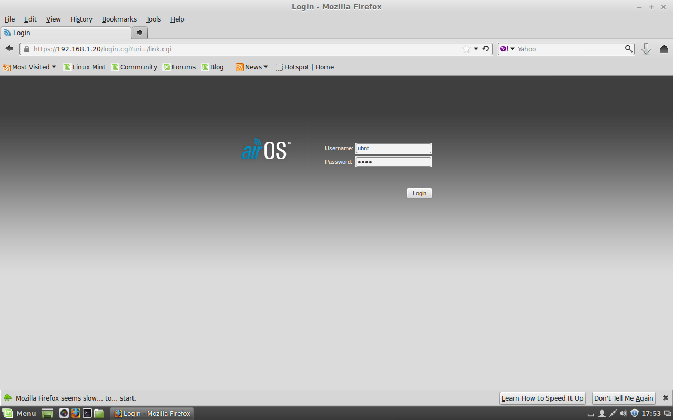
Task: Click the window list icon in panel corner
Action: click(668, 413)
